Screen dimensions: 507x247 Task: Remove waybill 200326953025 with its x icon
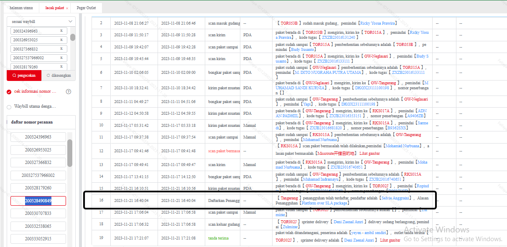point(61,40)
